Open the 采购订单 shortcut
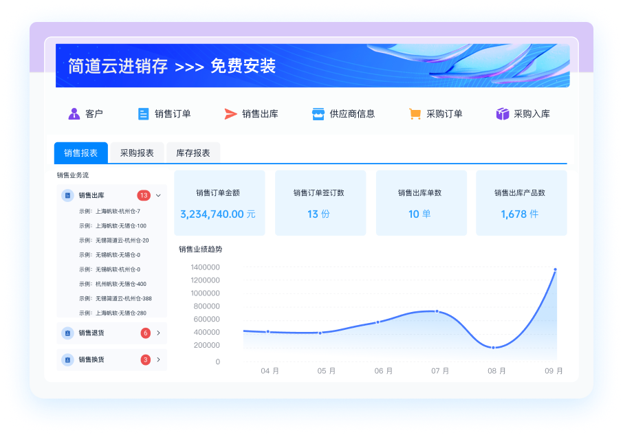Viewport: 623px width, 435px height. [x=435, y=114]
